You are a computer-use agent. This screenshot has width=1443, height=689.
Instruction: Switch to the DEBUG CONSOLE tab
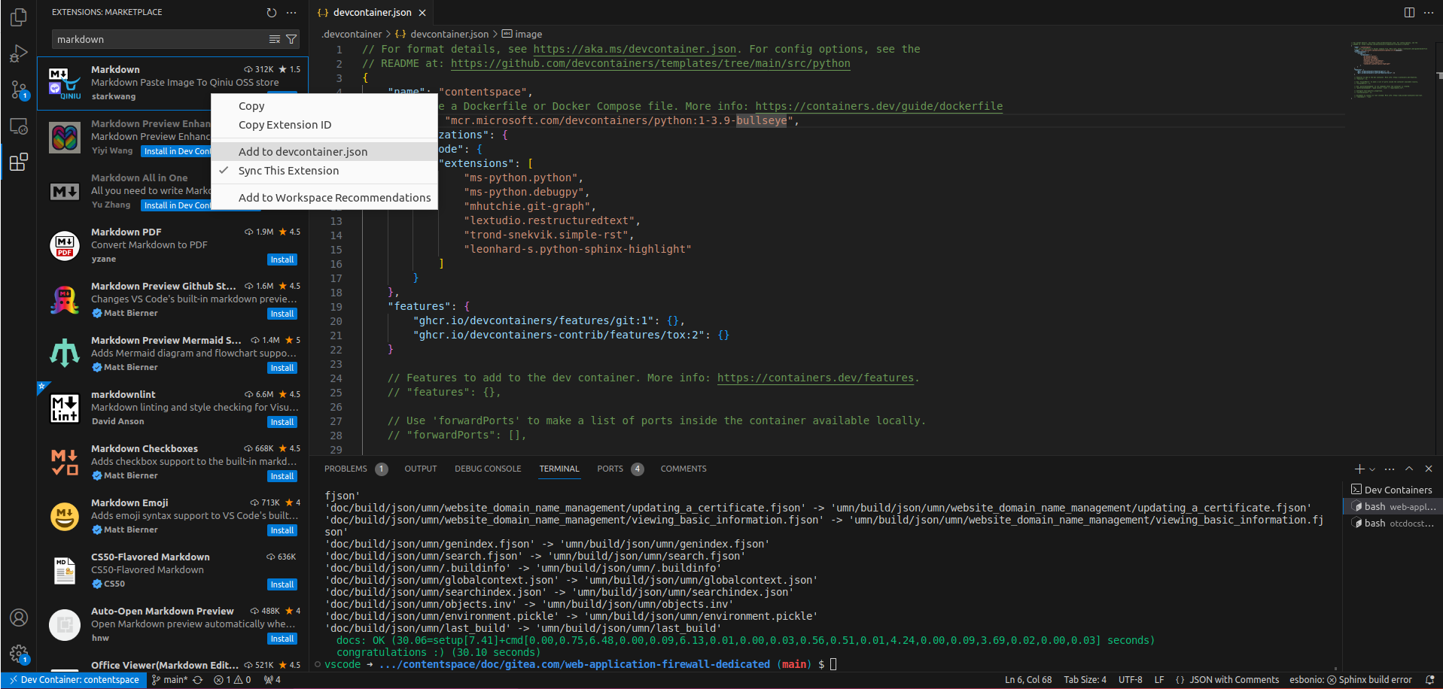click(x=488, y=469)
